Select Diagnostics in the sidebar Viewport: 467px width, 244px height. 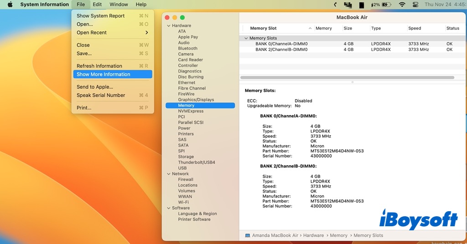[190, 71]
